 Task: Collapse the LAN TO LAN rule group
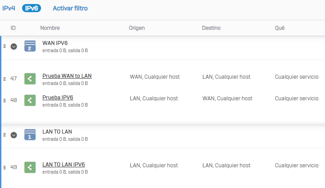14,135
